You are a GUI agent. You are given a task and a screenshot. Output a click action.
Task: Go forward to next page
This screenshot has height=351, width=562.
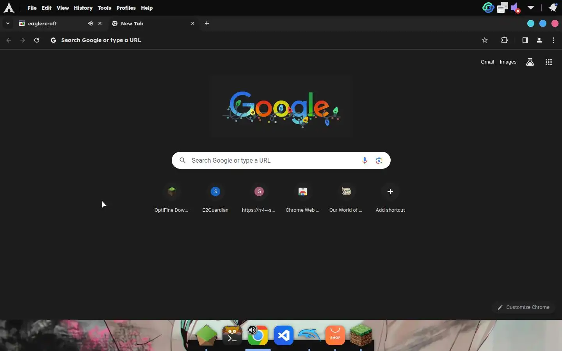click(x=23, y=40)
